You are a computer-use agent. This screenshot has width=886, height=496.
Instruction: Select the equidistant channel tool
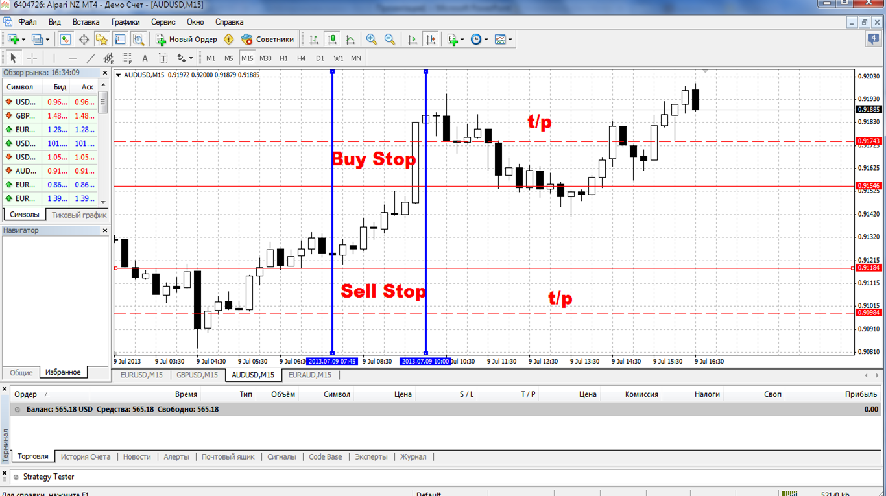point(109,58)
